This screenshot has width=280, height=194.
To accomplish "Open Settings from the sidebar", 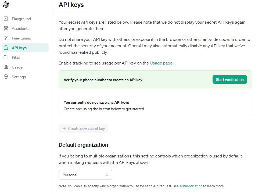I will tap(19, 77).
